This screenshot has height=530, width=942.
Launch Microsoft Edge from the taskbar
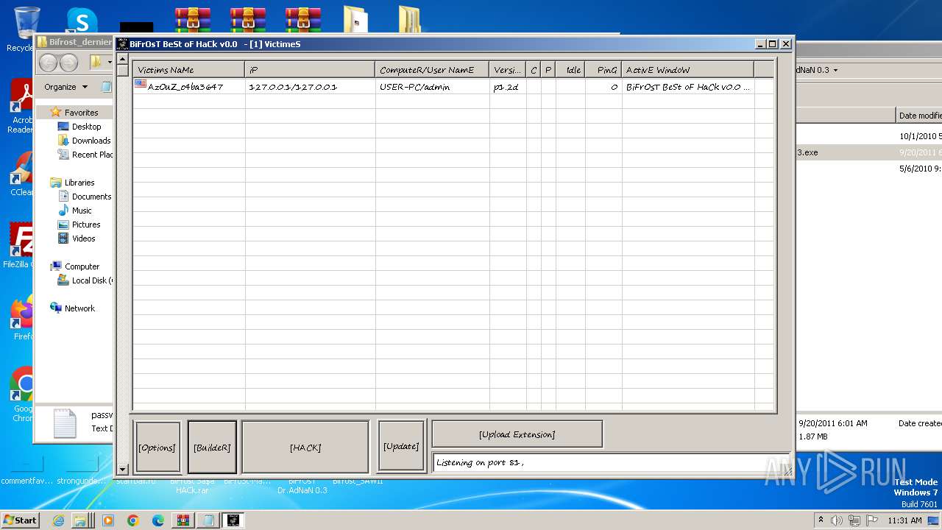coord(158,520)
